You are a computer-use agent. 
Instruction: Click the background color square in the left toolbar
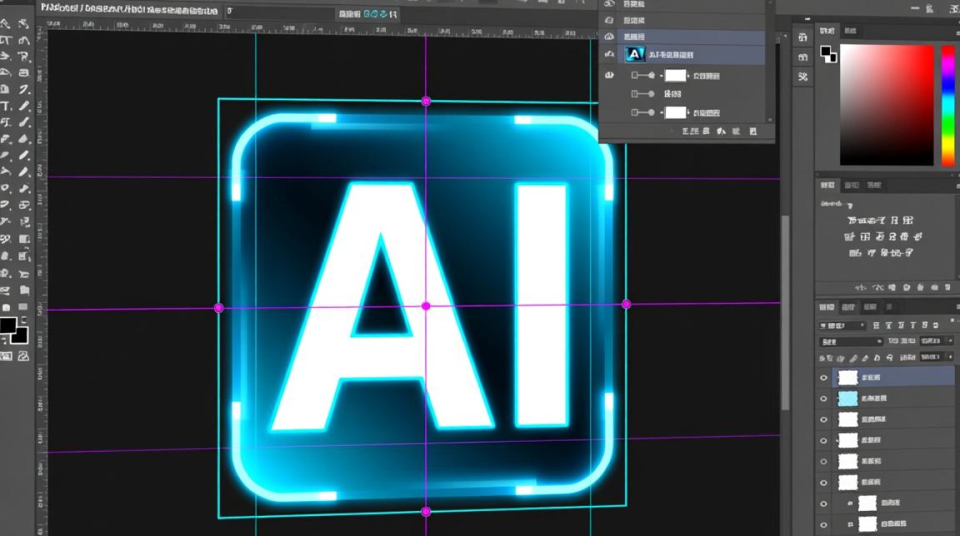pos(21,334)
